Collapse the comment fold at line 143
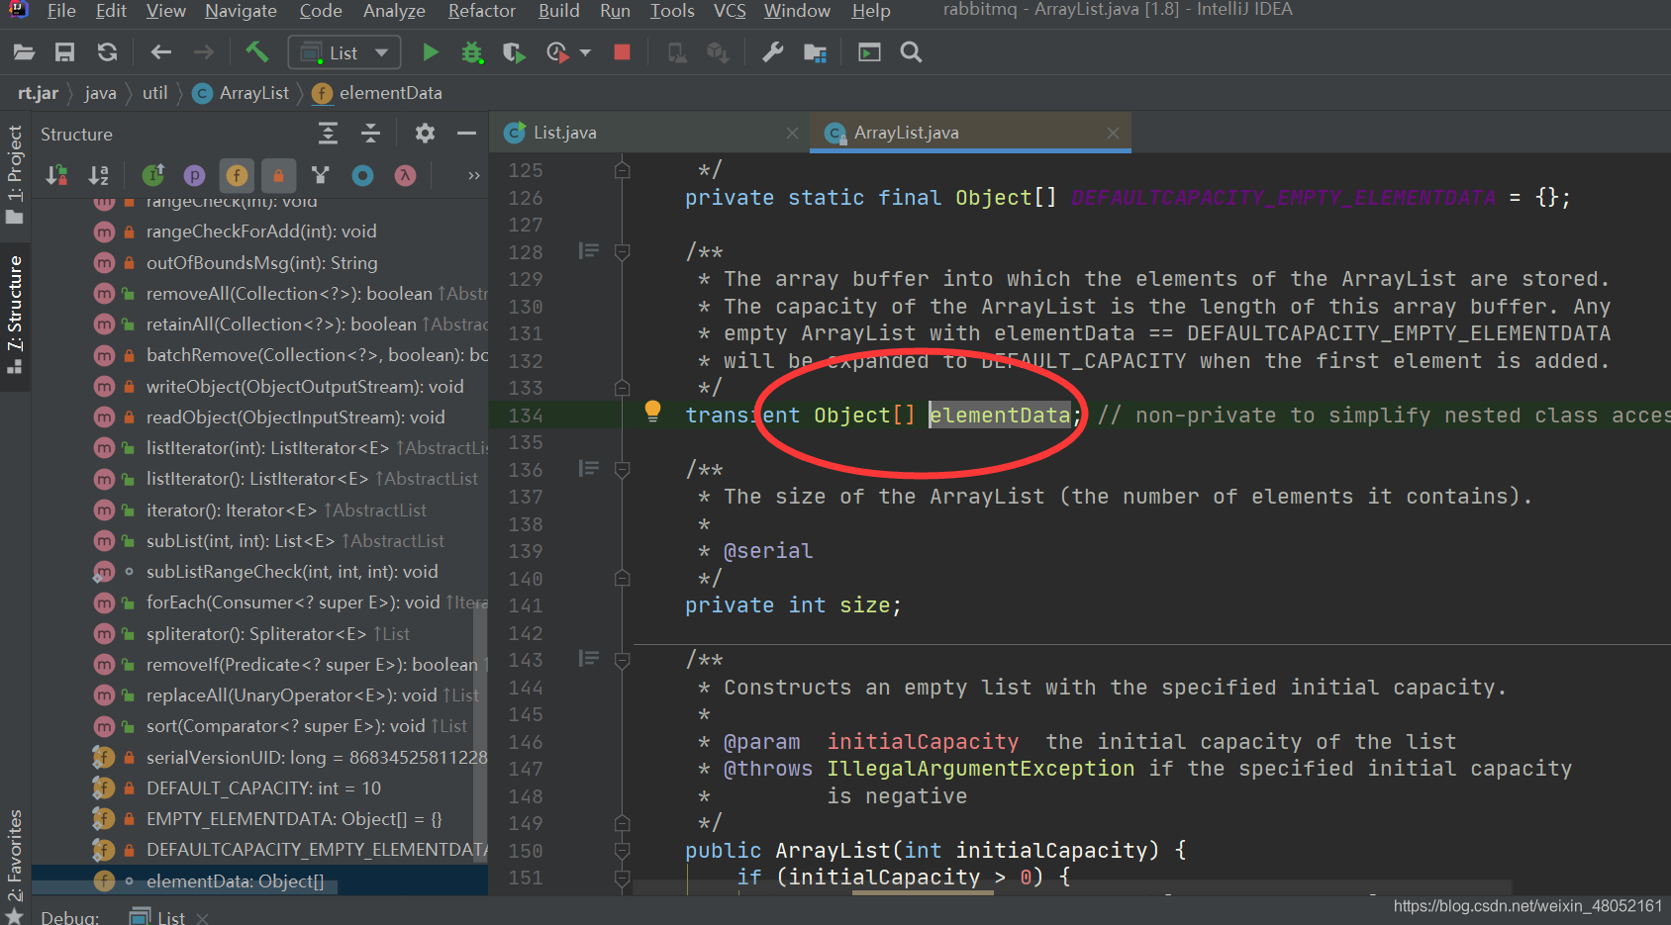 point(622,659)
